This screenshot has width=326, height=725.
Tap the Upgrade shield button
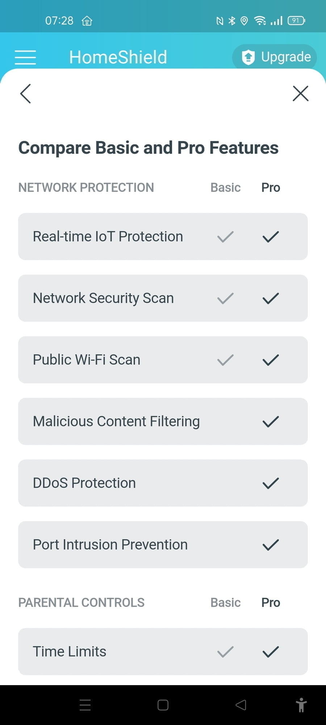(275, 57)
